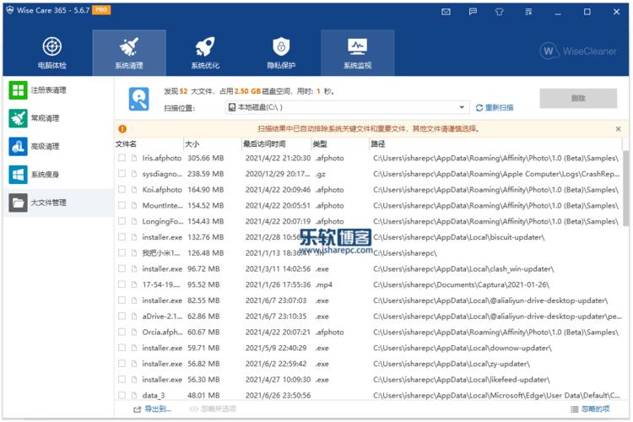Check the 17-54-19... mp4 checkbox
Screen dimensions: 633x422
point(122,284)
